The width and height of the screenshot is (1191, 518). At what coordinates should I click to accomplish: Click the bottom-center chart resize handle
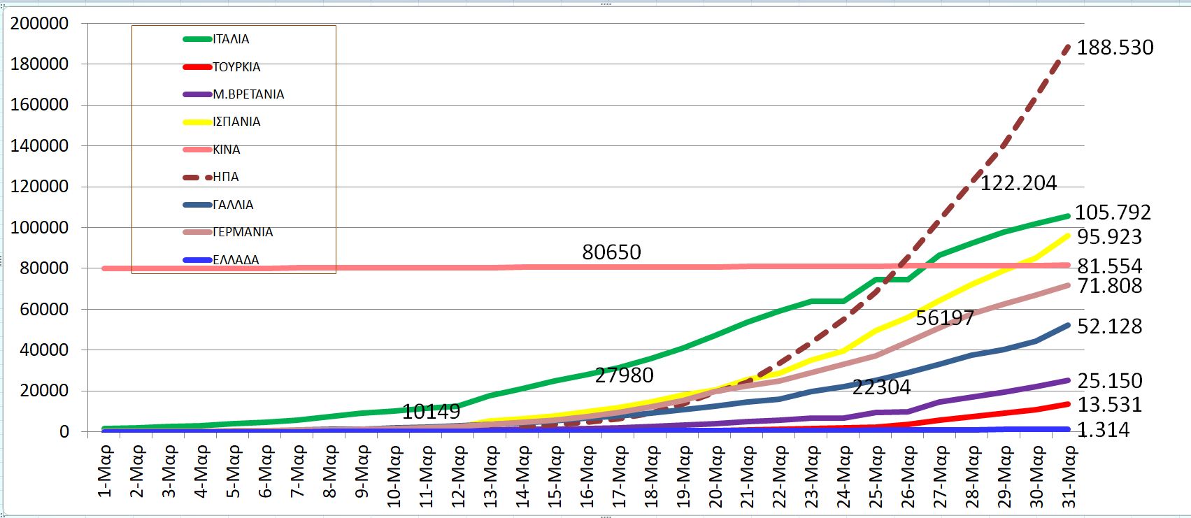coord(606,516)
